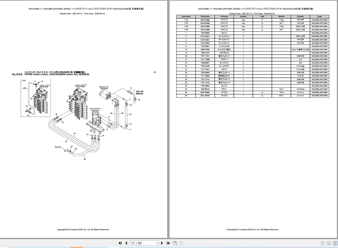338x248 pixels.
Task: Click the remark Fig.6-1-6 C-02-00
Action: coord(300,50)
